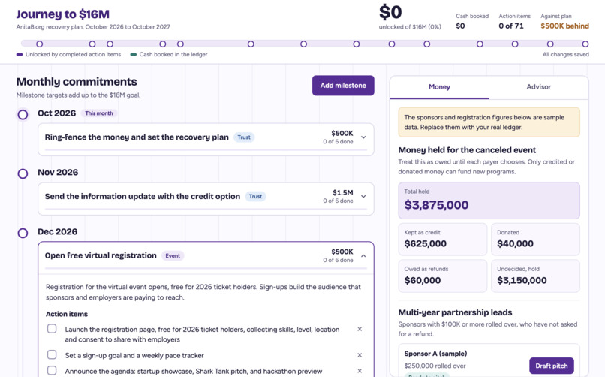Click the Unlocked by completed action items legend
Viewport: 605px width, 377px height.
point(68,54)
